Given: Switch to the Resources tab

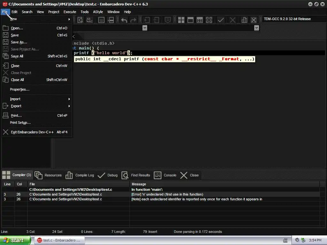Looking at the screenshot, I should pyautogui.click(x=48, y=175).
